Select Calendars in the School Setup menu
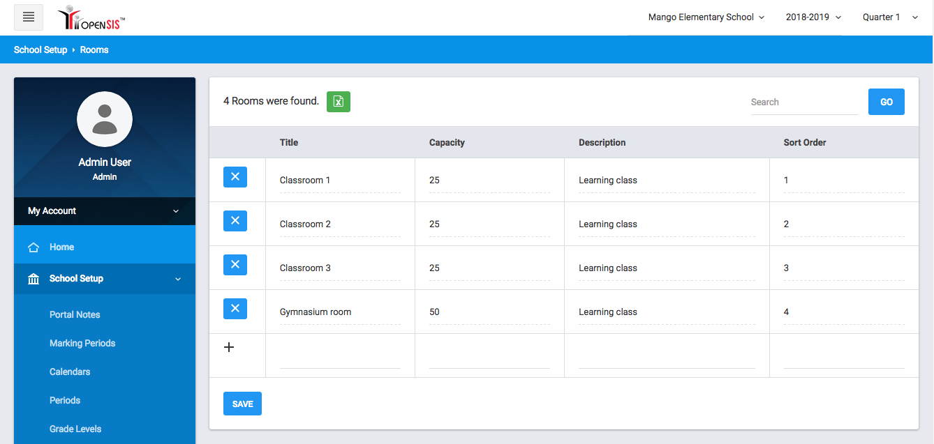This screenshot has width=934, height=444. 70,372
